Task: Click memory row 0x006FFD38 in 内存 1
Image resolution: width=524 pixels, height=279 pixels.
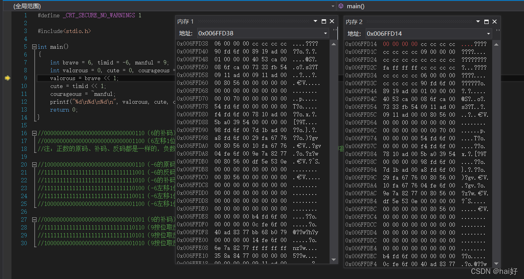Action: (253, 44)
